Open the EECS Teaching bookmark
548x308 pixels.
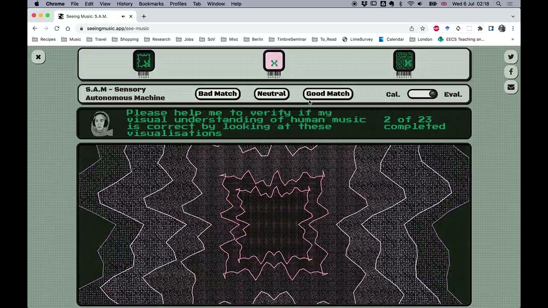tap(461, 39)
